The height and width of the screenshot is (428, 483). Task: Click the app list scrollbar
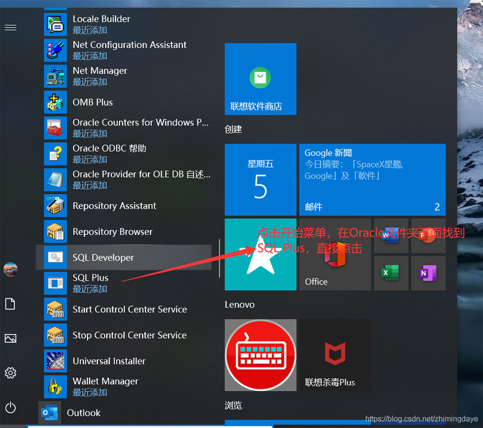tap(220, 259)
